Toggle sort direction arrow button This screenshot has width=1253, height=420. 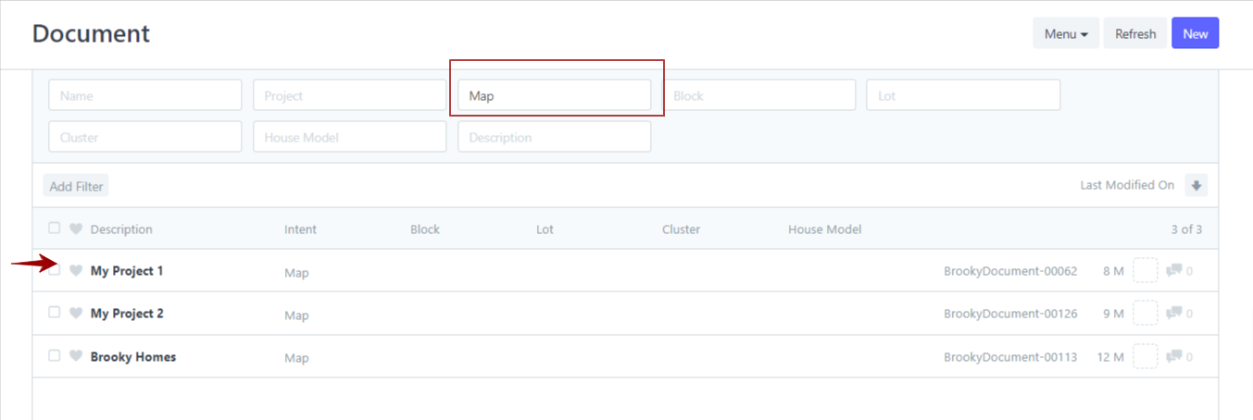point(1197,185)
